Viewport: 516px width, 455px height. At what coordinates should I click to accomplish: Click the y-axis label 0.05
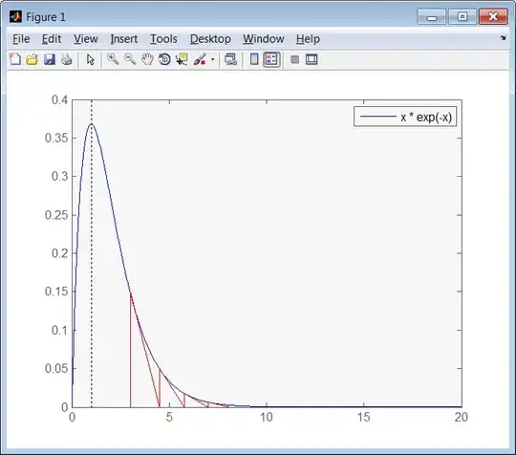pos(56,368)
